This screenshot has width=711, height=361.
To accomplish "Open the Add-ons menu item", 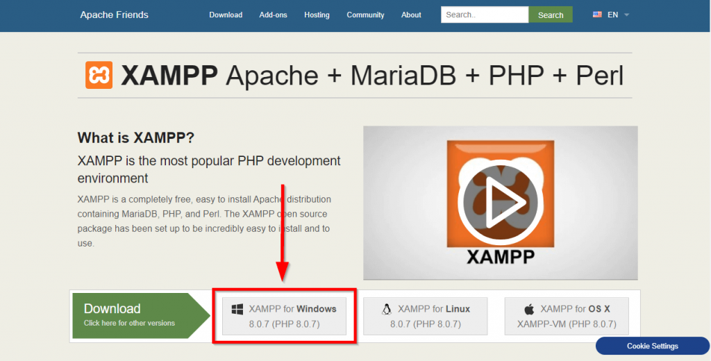I will 274,15.
